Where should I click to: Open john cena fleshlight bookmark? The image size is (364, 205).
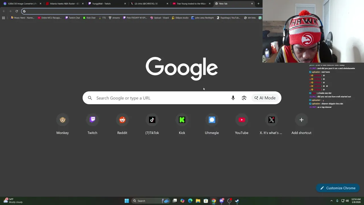[x=202, y=18]
